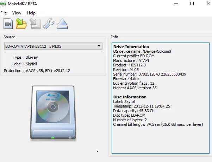Open the View menu
This screenshot has width=212, height=162.
pyautogui.click(x=17, y=13)
